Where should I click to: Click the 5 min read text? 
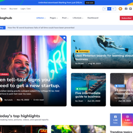click(38, 100)
